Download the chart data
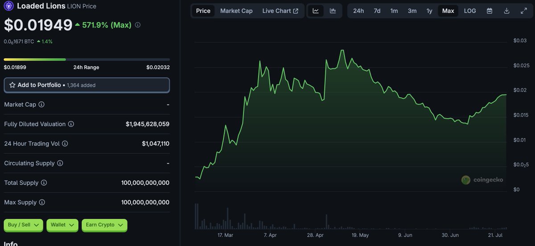The image size is (535, 246). pos(506,11)
